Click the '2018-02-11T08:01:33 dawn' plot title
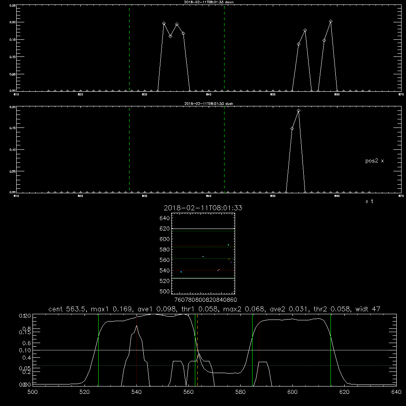Viewport: 406px width, 406px height. [x=209, y=2]
